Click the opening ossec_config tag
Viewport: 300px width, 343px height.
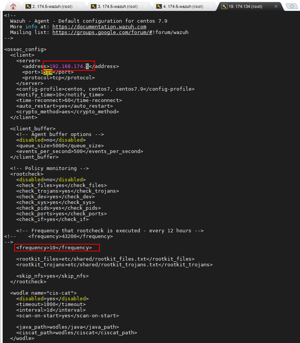[25, 49]
